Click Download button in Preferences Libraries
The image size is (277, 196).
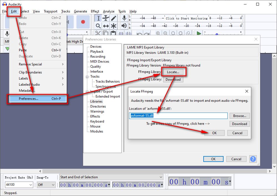173,80
